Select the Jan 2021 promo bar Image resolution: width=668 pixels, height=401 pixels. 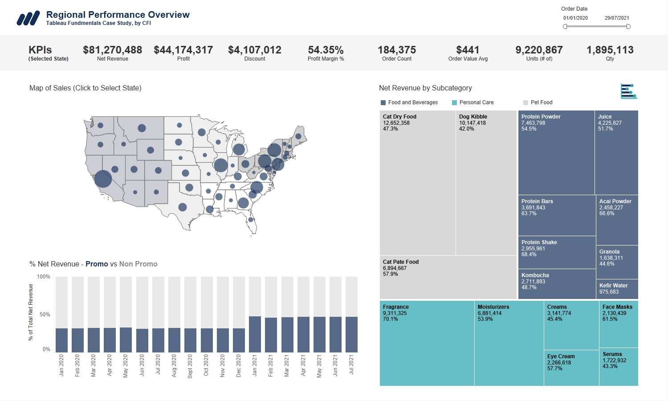[255, 334]
